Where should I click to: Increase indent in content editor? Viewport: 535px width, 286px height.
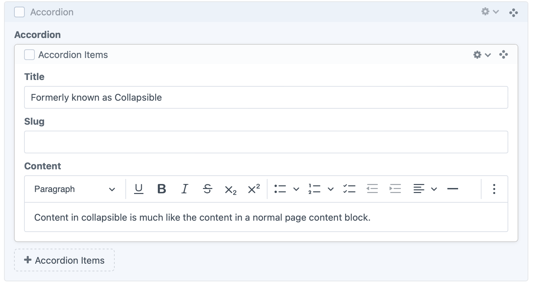(x=395, y=189)
